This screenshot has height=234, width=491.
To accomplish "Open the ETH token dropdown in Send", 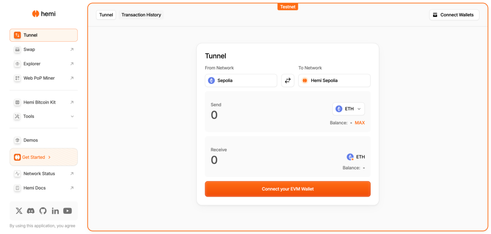I will point(349,109).
